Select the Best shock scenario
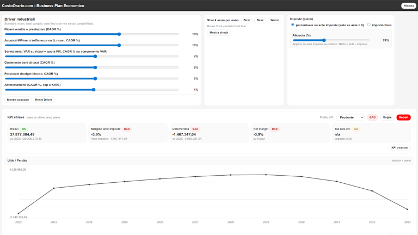The width and height of the screenshot is (418, 235). 247,20
